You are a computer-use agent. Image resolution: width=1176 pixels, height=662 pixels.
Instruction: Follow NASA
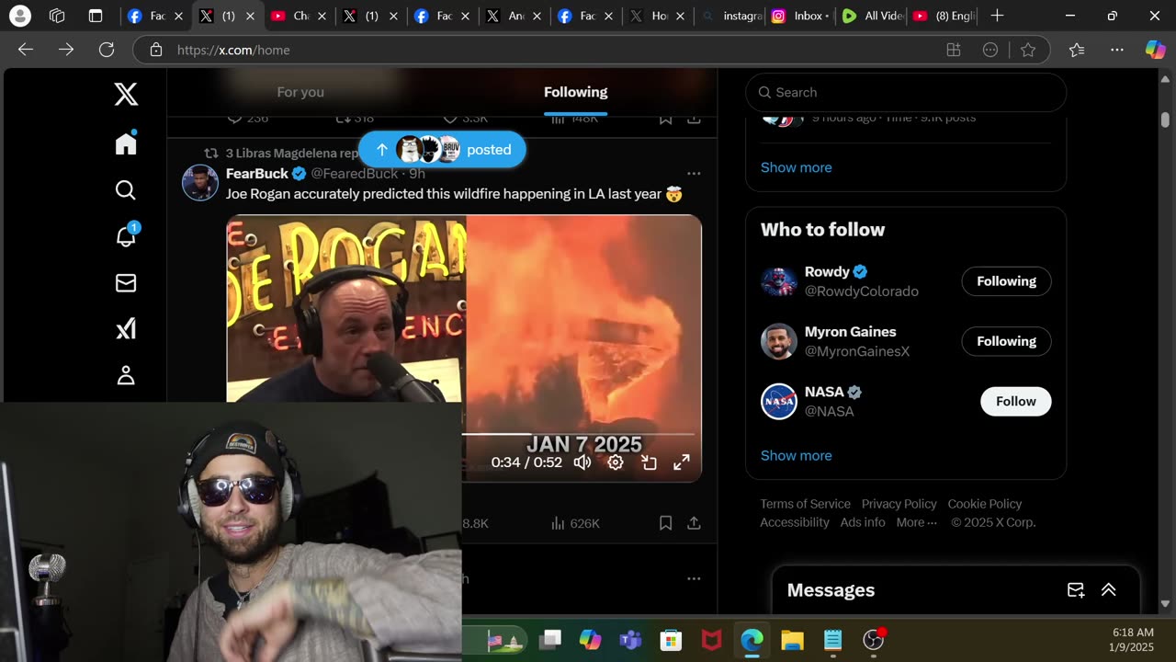coord(1015,401)
